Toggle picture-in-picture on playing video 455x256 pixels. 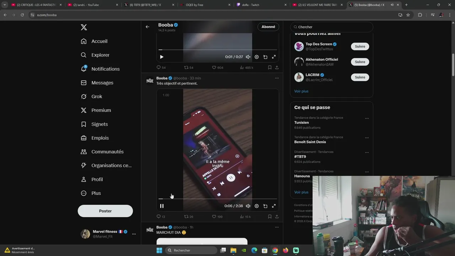click(265, 206)
